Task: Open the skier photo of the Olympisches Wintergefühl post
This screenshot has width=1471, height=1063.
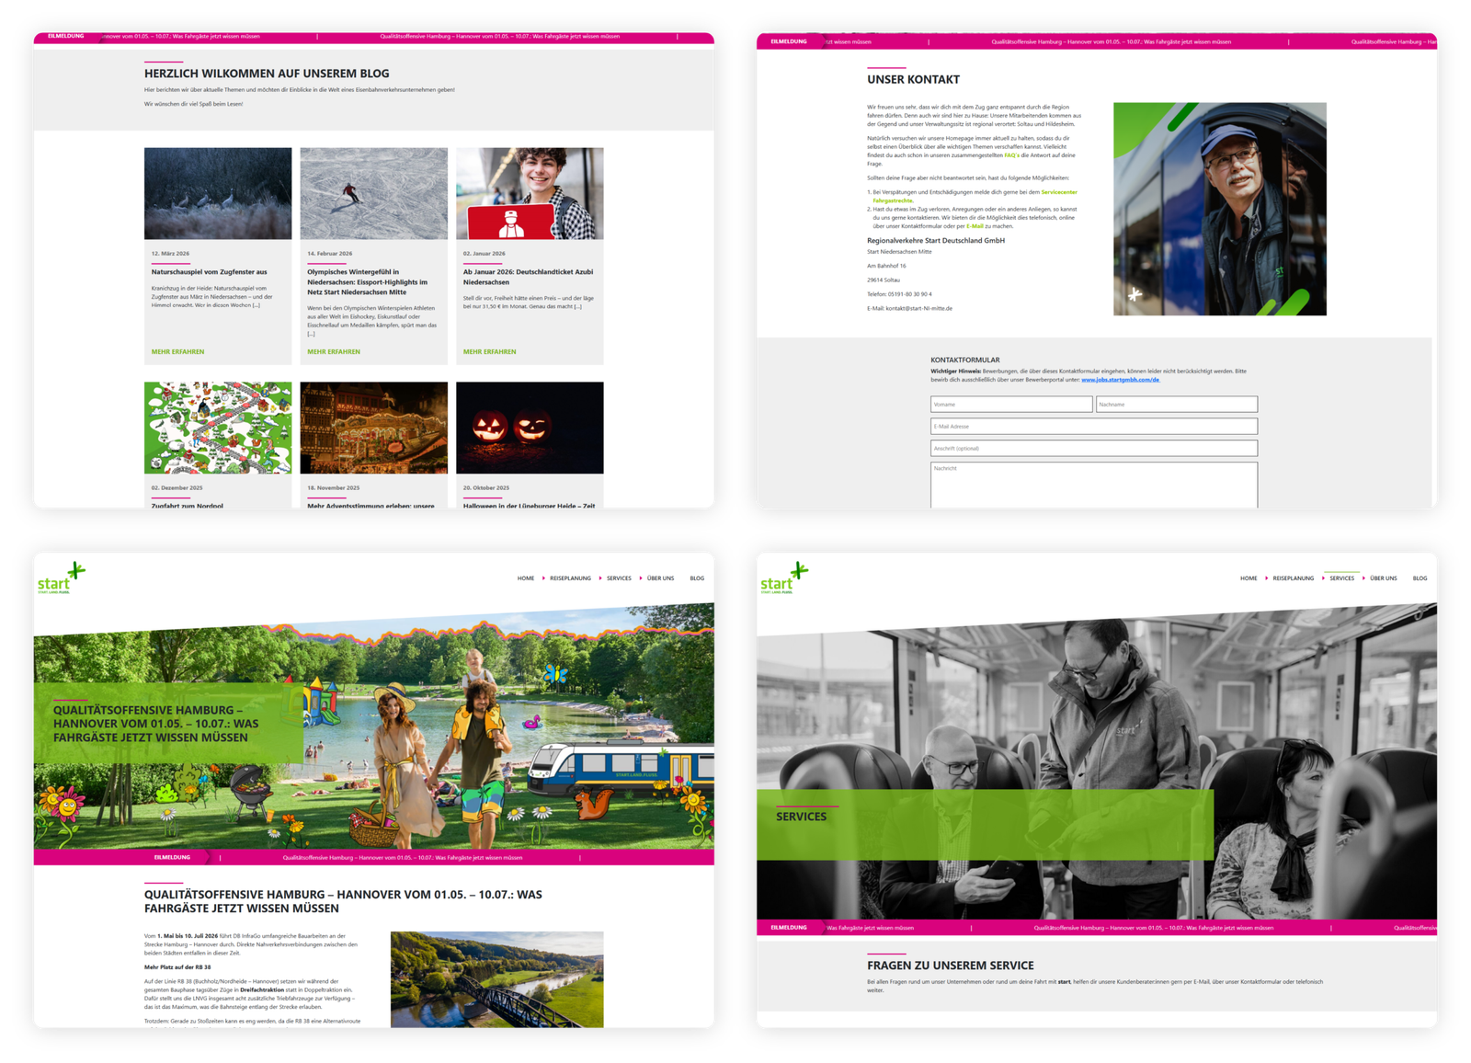Action: (374, 194)
